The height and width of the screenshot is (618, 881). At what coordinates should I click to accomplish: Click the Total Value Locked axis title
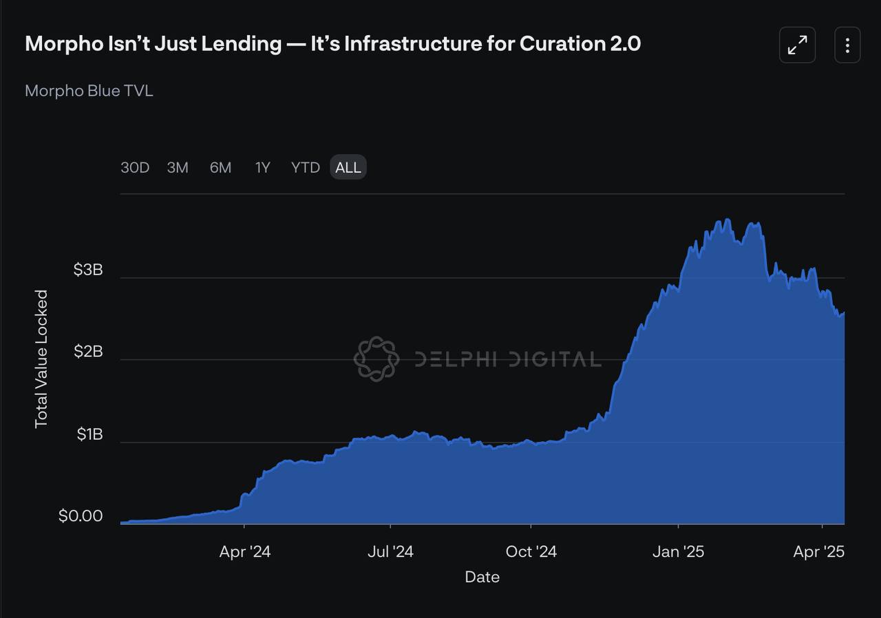[x=42, y=359]
